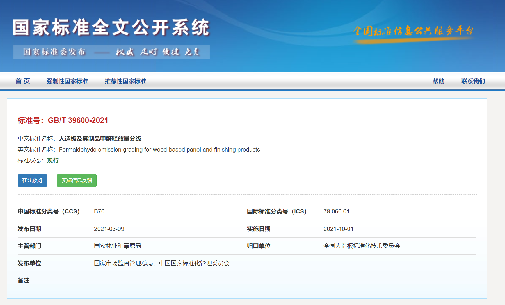Image resolution: width=505 pixels, height=305 pixels.
Task: Open the 联系我们 contact page
Action: pos(473,81)
